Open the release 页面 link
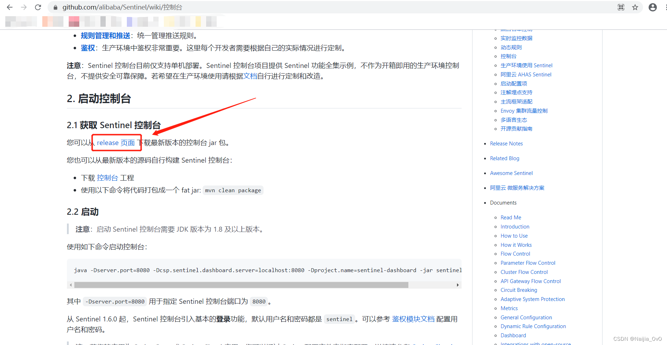The height and width of the screenshot is (345, 667). [116, 143]
